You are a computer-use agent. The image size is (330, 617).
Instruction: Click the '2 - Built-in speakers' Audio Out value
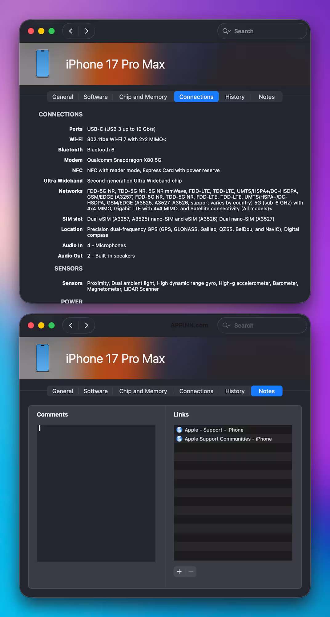pyautogui.click(x=111, y=256)
